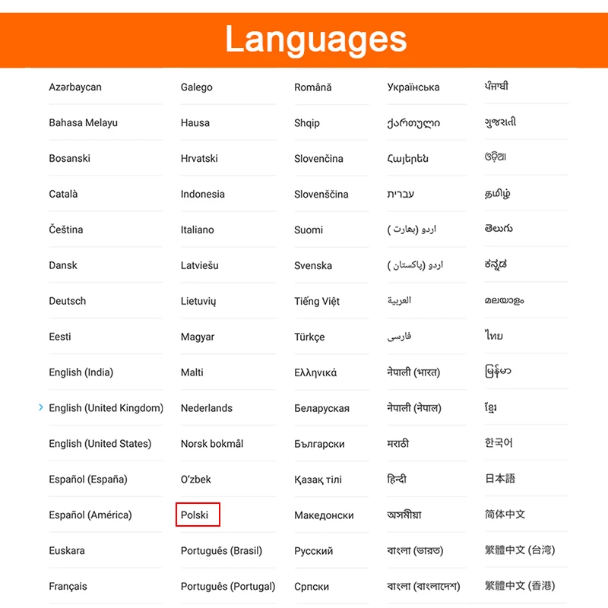Screen dimensions: 608x608
Task: Choose Malti language
Action: click(x=192, y=372)
